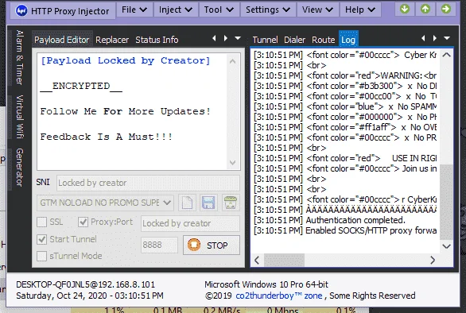Click the log horizontal scrollbar thumb
Screen dimensions: 466x313
pyautogui.click(x=284, y=261)
